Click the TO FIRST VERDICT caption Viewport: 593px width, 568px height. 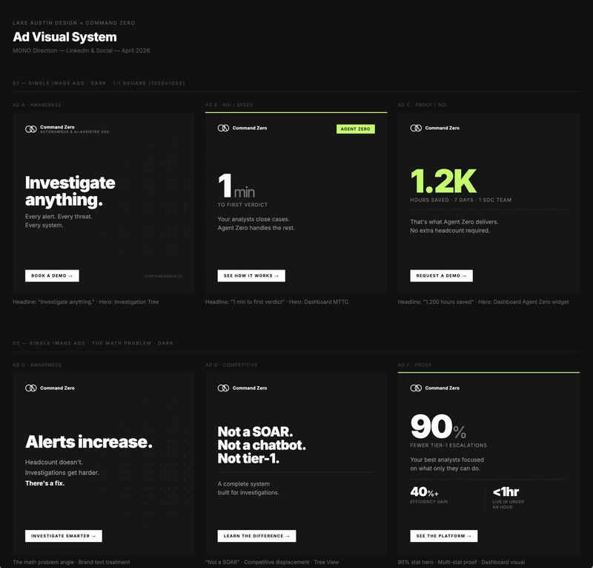click(243, 205)
